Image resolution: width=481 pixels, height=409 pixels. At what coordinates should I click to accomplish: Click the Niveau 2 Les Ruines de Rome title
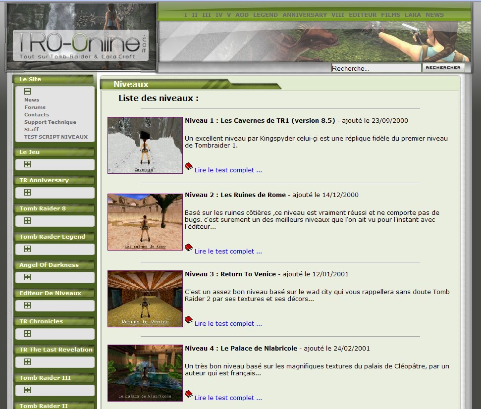(235, 195)
